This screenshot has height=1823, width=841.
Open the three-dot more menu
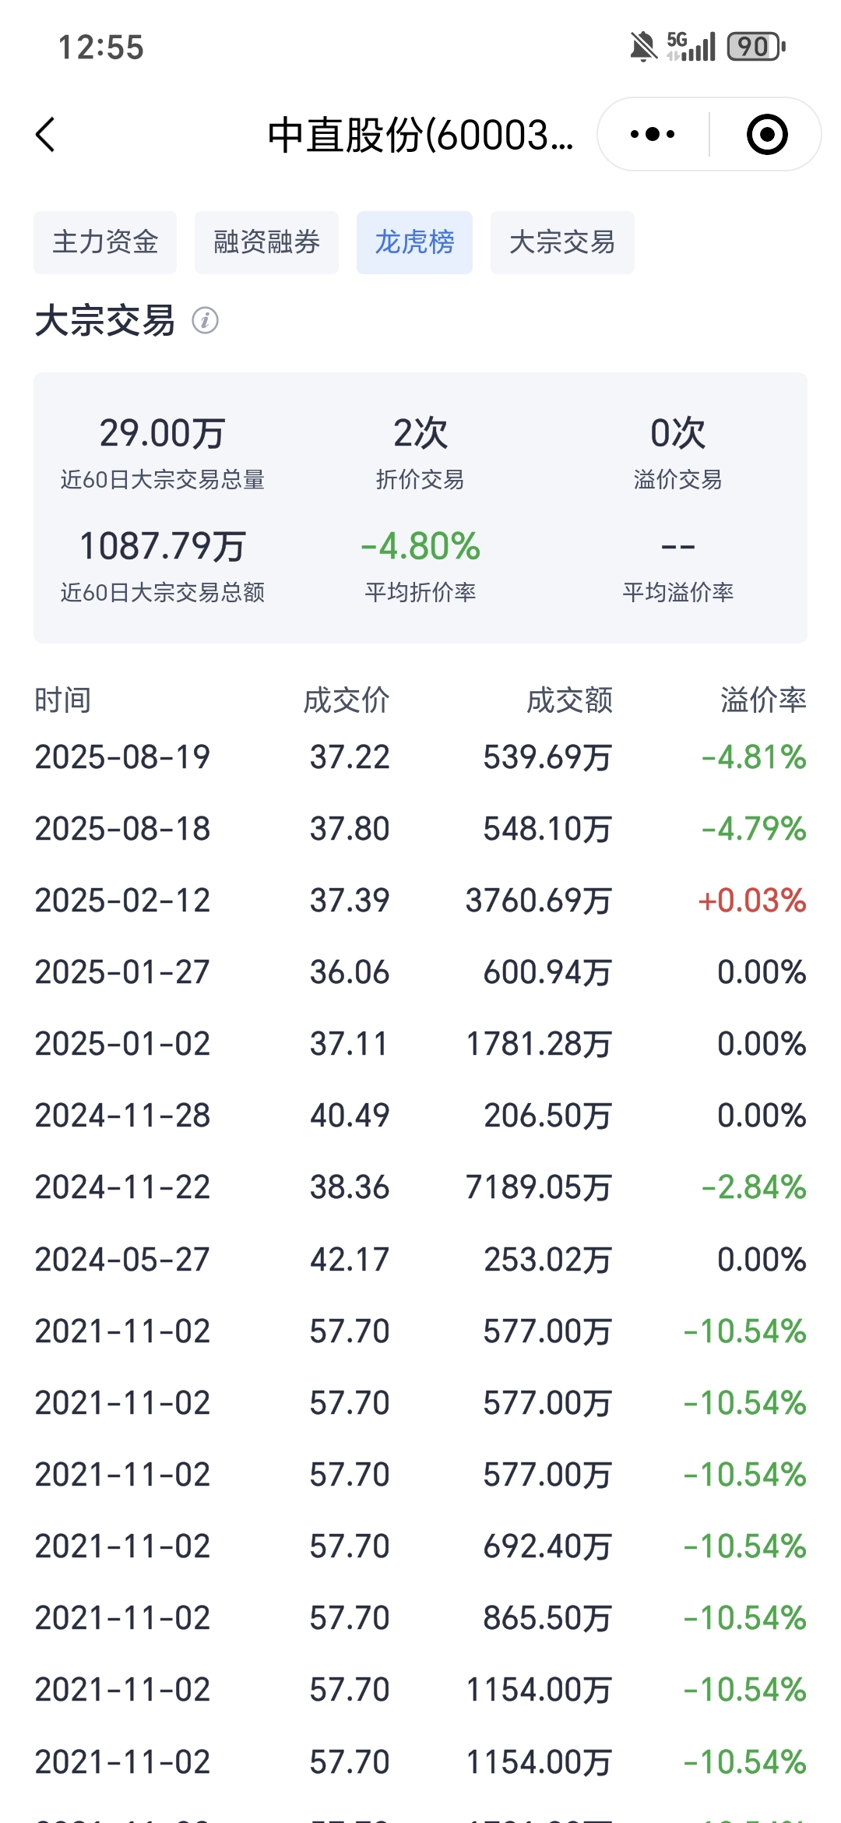click(653, 135)
